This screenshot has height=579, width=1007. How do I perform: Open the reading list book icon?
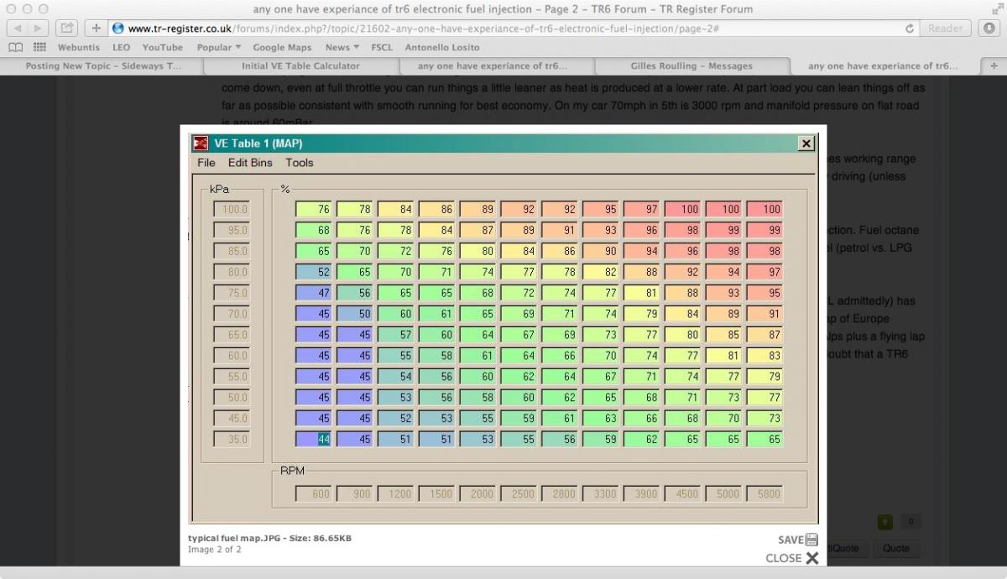coord(17,48)
